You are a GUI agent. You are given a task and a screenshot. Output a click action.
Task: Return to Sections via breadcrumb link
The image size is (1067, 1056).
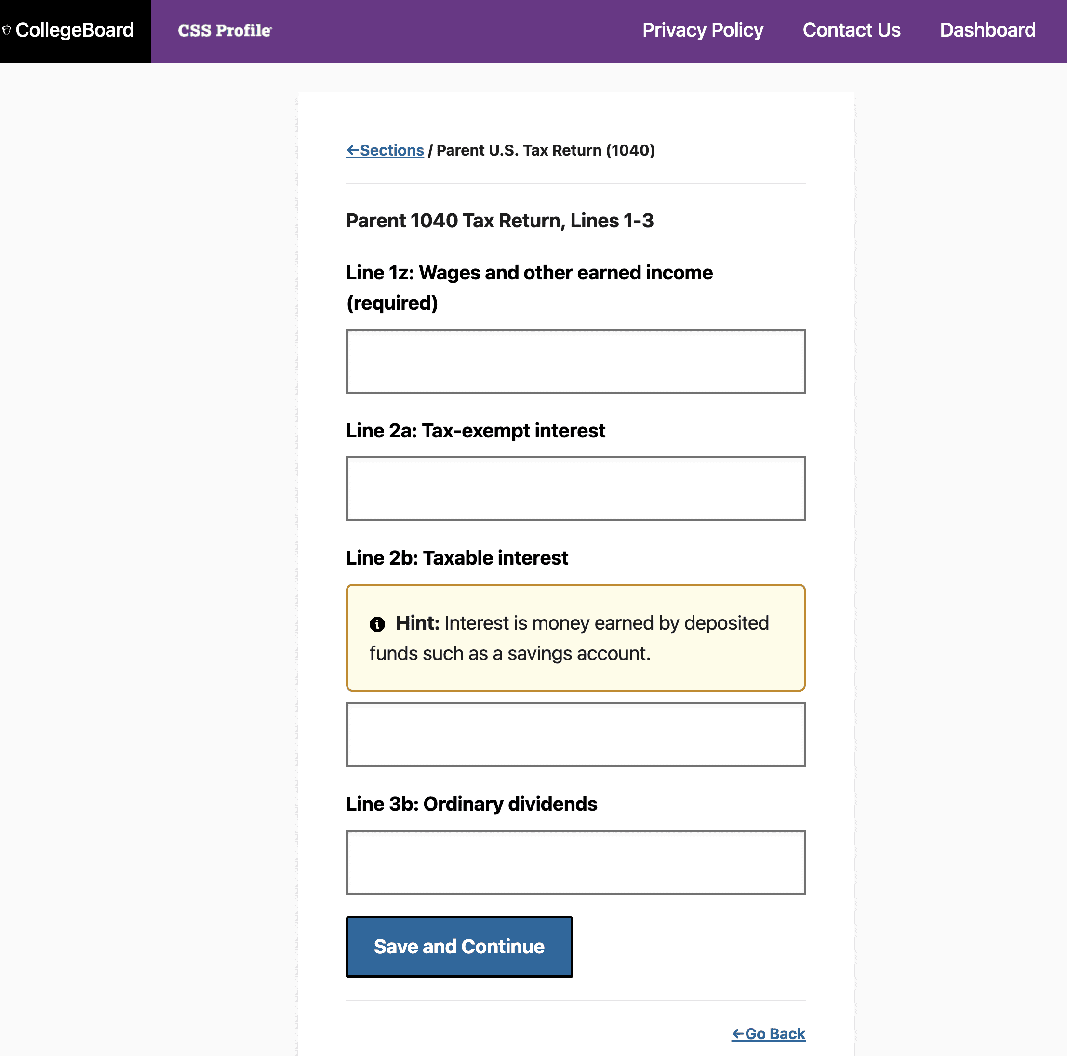385,150
